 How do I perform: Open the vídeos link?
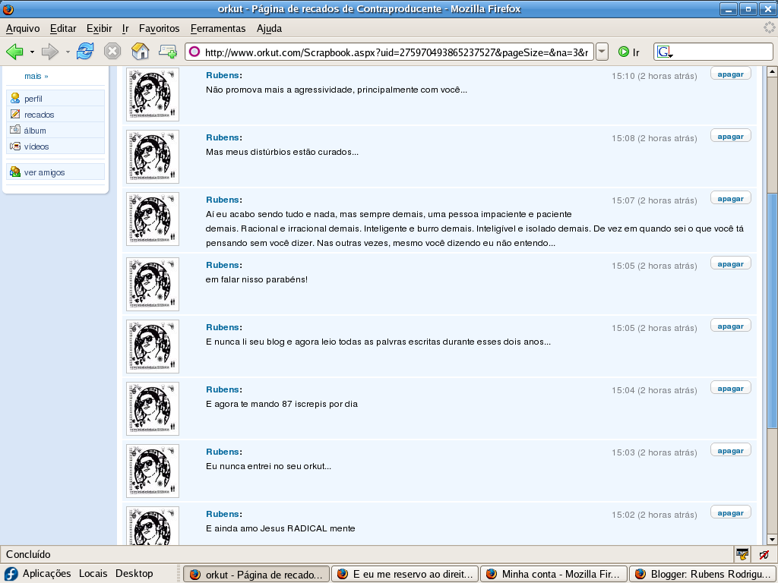pos(36,147)
